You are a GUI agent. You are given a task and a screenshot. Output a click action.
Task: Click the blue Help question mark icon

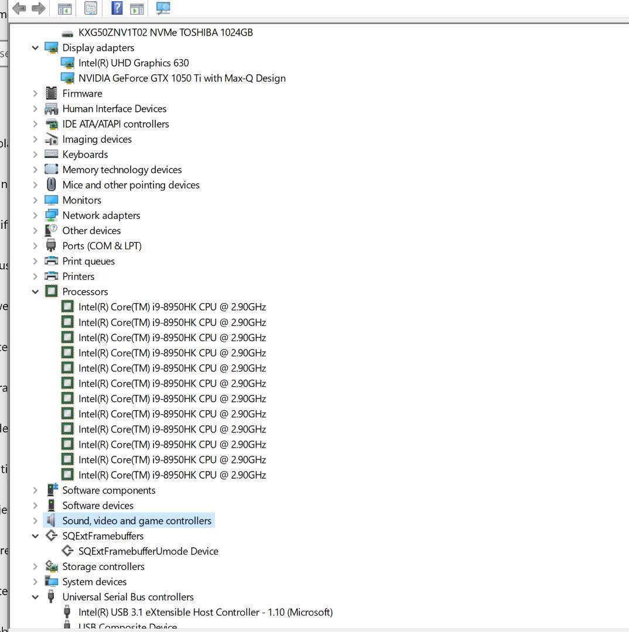coord(117,8)
